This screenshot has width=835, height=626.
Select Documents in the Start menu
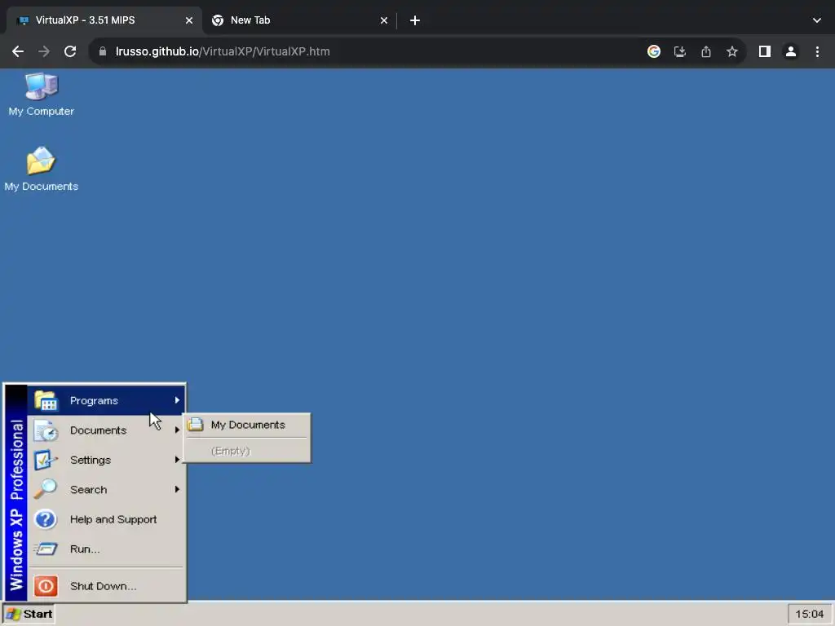click(106, 430)
